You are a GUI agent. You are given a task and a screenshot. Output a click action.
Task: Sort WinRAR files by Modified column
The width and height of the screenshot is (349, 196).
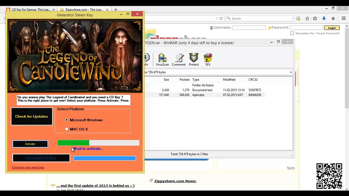(x=229, y=79)
